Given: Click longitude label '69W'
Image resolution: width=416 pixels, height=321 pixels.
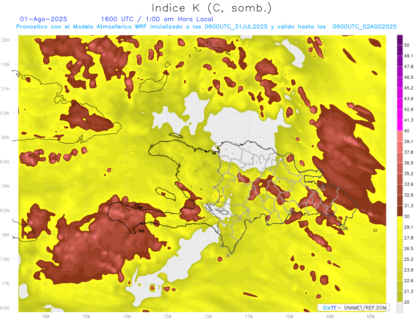Looking at the screenshot, I should point(330,316).
